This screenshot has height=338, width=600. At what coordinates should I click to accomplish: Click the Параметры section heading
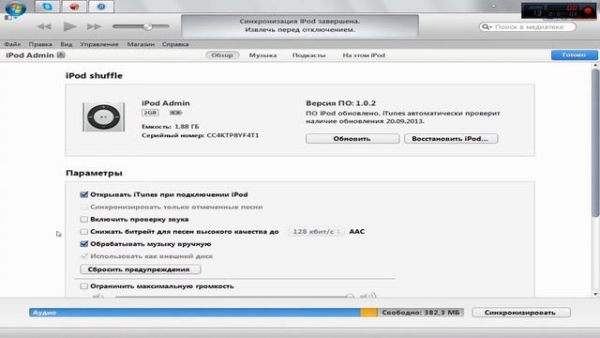pyautogui.click(x=94, y=173)
